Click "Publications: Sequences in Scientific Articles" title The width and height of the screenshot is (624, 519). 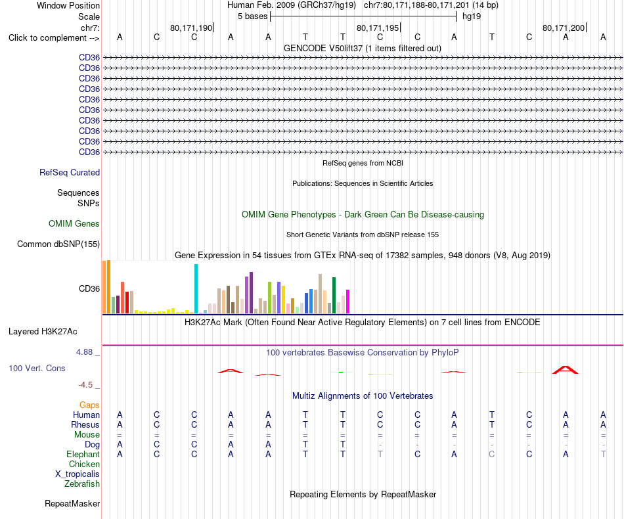point(363,183)
